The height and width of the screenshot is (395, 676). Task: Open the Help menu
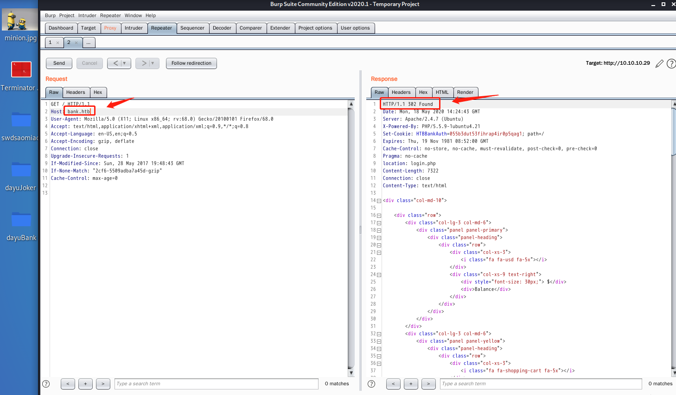pyautogui.click(x=151, y=15)
